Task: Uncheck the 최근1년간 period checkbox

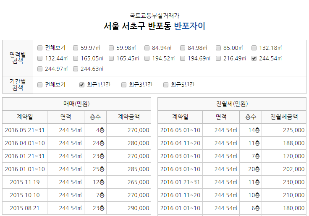Action: point(82,85)
